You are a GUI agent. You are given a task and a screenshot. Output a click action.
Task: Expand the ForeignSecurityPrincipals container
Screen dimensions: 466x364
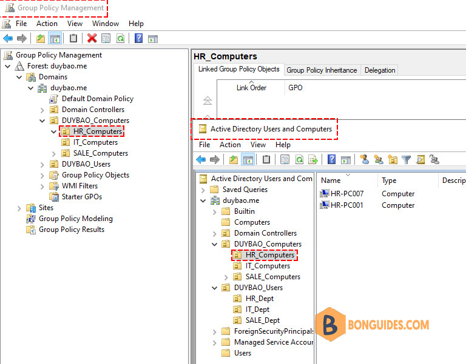pyautogui.click(x=215, y=332)
